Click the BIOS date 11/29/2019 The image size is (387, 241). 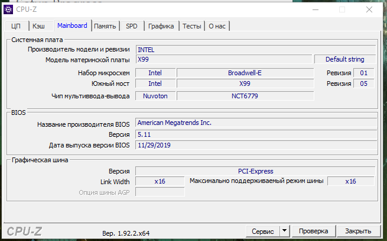(256, 145)
